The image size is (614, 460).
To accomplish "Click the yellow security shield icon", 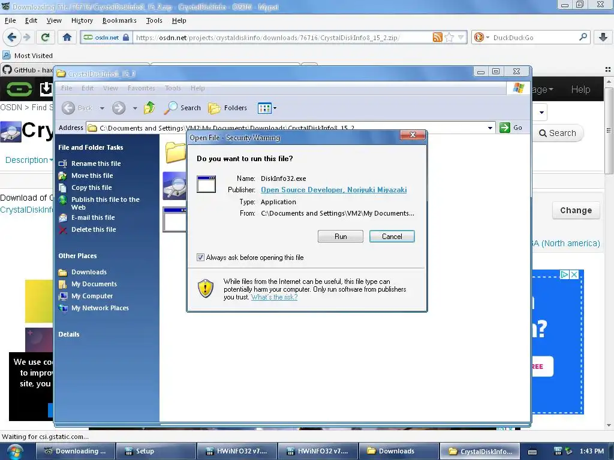I will (206, 288).
